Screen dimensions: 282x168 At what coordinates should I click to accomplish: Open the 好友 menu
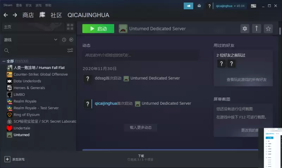pyautogui.click(x=29, y=5)
